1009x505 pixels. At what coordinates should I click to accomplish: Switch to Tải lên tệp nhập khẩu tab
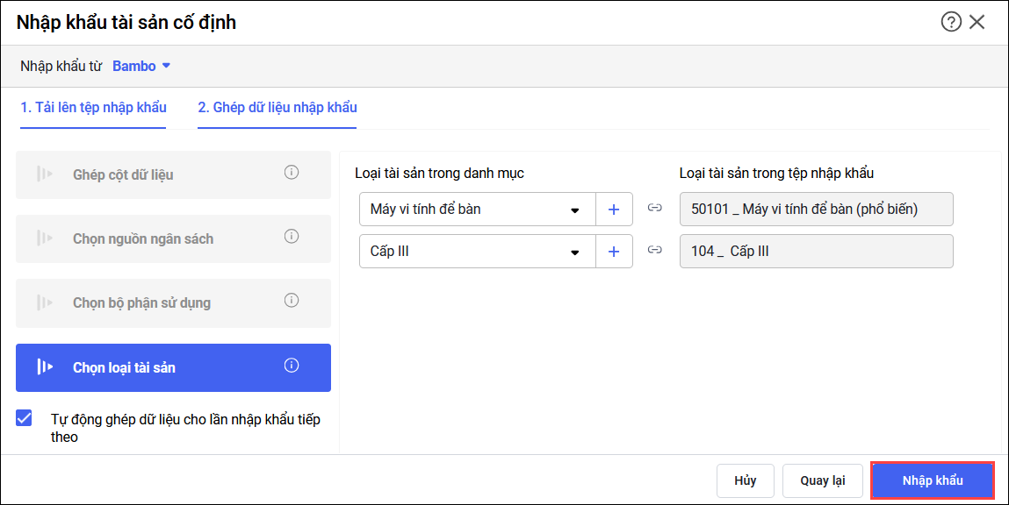(x=93, y=108)
